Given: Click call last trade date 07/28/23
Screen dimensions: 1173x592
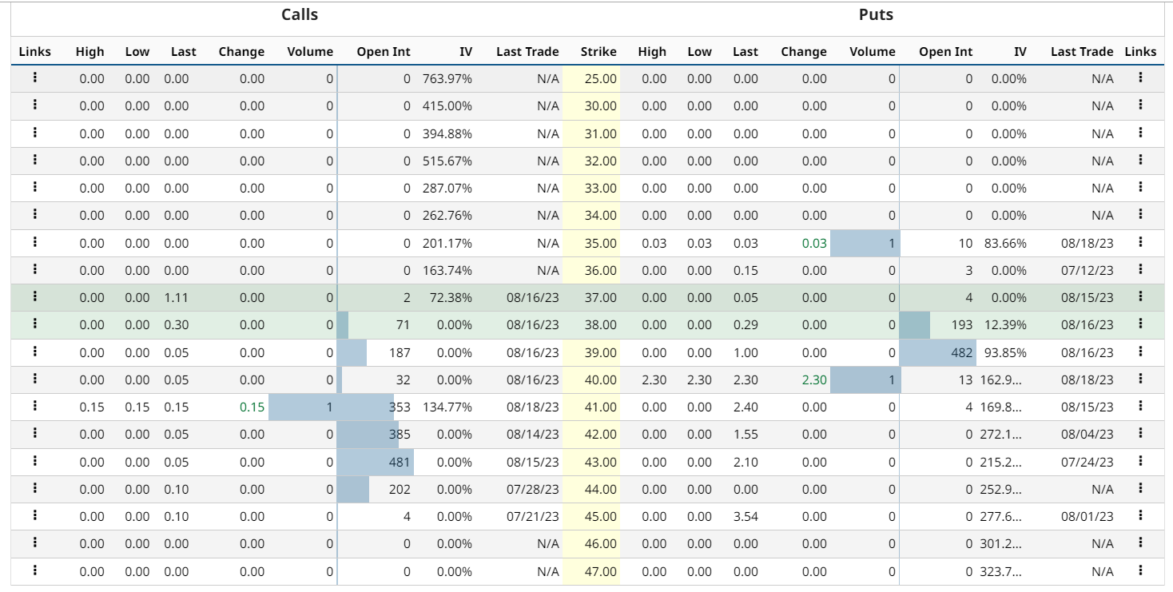Looking at the screenshot, I should coord(533,489).
